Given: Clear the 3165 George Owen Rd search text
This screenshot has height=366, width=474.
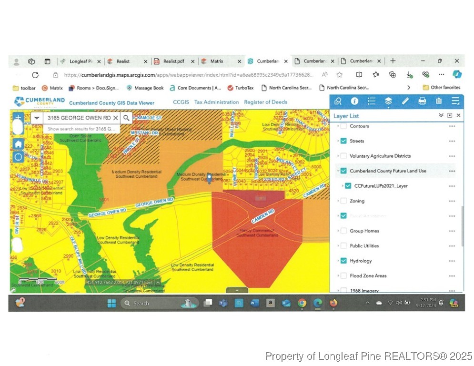Looking at the screenshot, I should point(115,118).
